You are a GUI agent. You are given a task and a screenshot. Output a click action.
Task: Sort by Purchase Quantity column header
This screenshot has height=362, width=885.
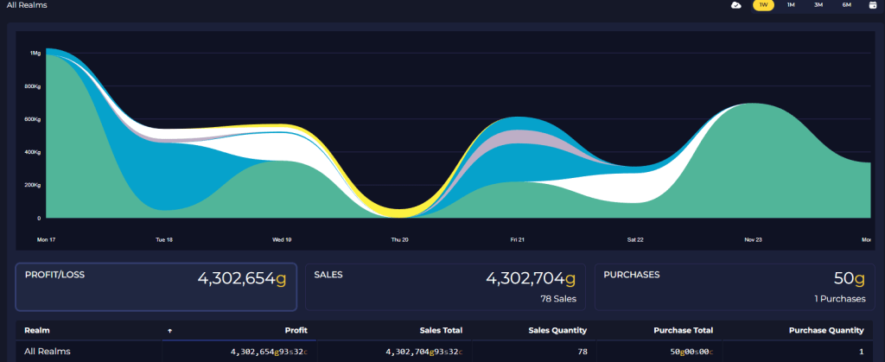[825, 330]
